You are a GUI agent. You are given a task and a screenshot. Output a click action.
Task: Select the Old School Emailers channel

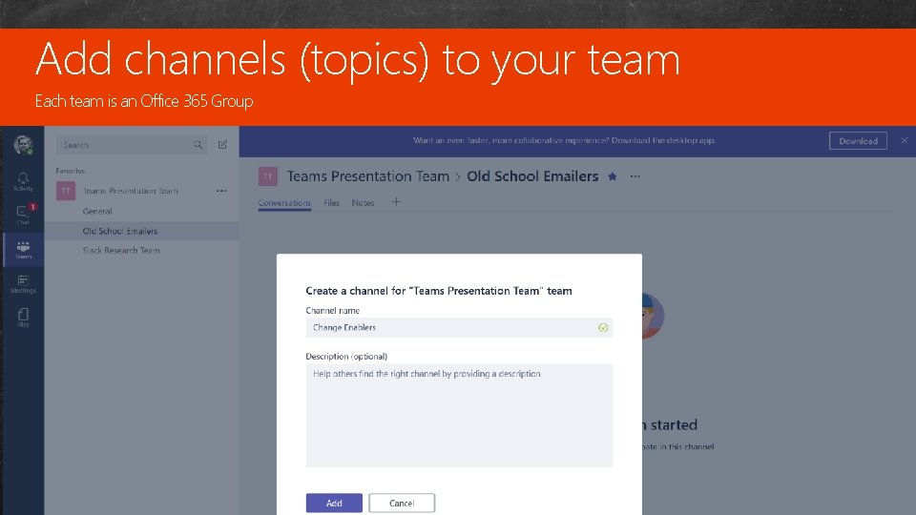142,231
